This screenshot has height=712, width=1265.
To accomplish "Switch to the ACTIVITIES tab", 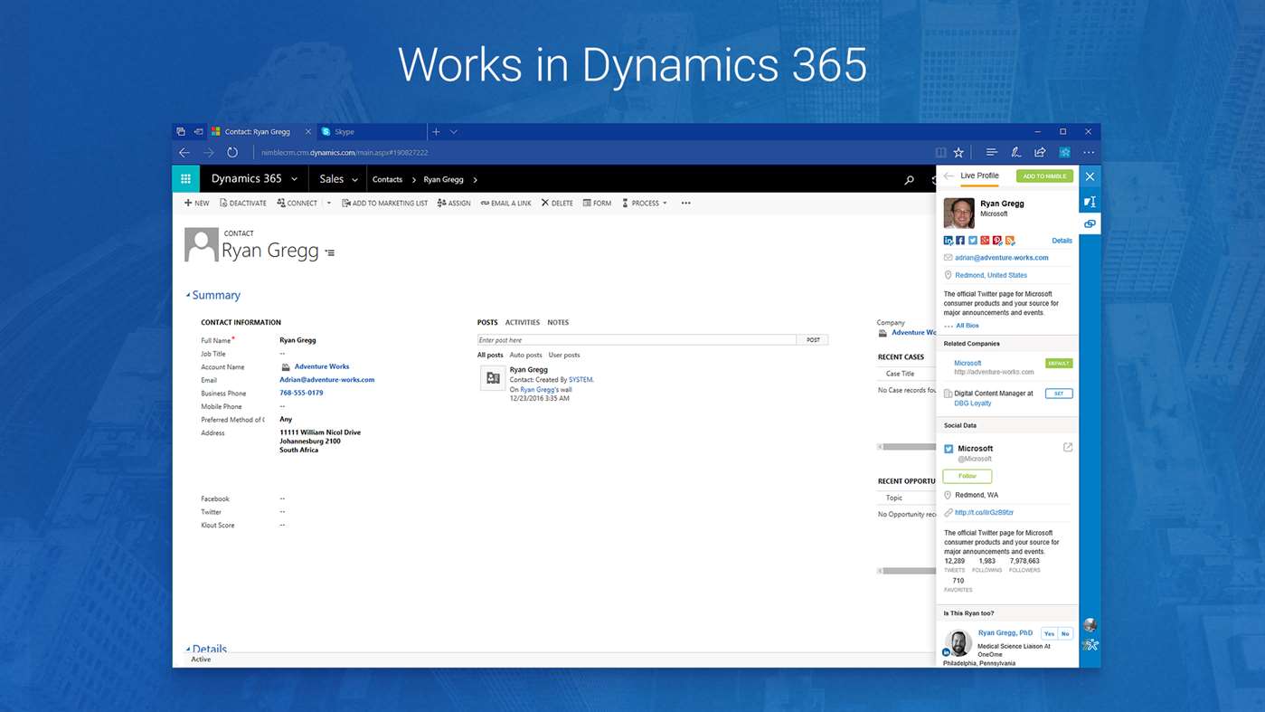I will (x=523, y=322).
